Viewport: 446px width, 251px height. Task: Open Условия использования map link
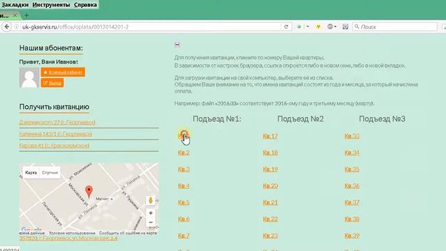72,233
